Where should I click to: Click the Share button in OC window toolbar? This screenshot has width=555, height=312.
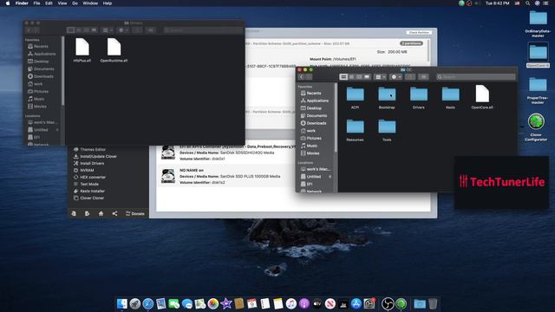pyautogui.click(x=410, y=77)
